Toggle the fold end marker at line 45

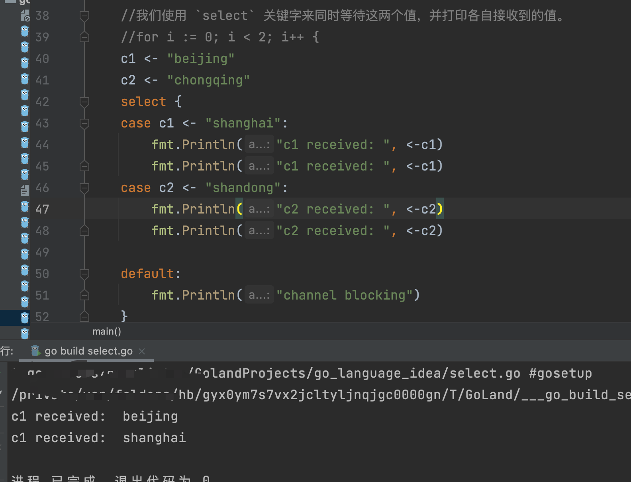84,166
